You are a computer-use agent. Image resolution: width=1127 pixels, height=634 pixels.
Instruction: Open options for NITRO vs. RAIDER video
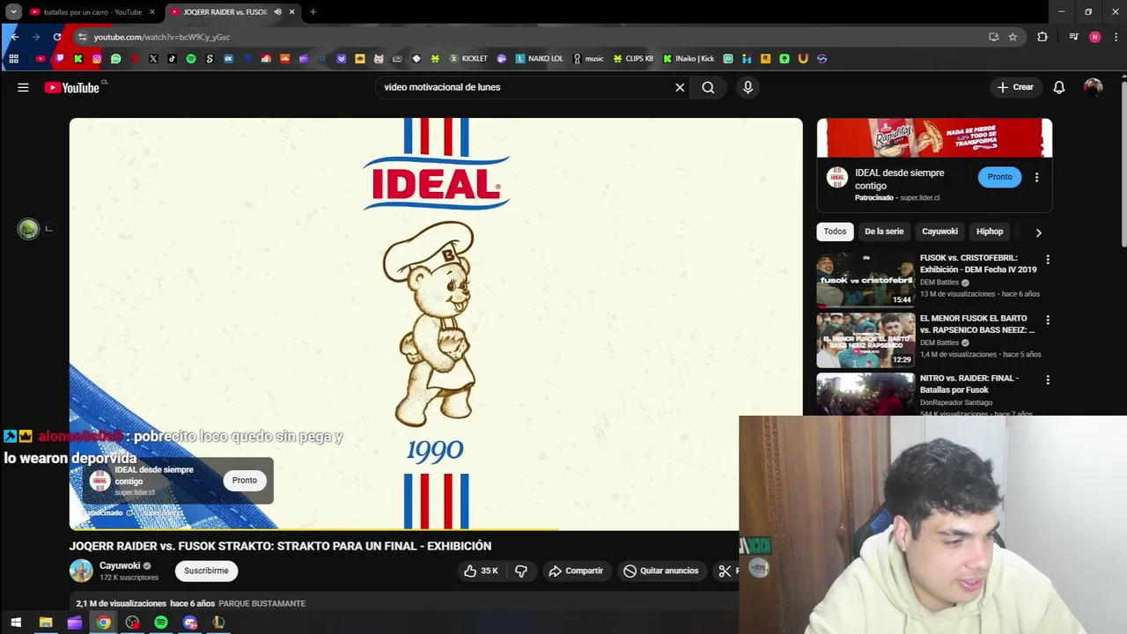coord(1047,380)
